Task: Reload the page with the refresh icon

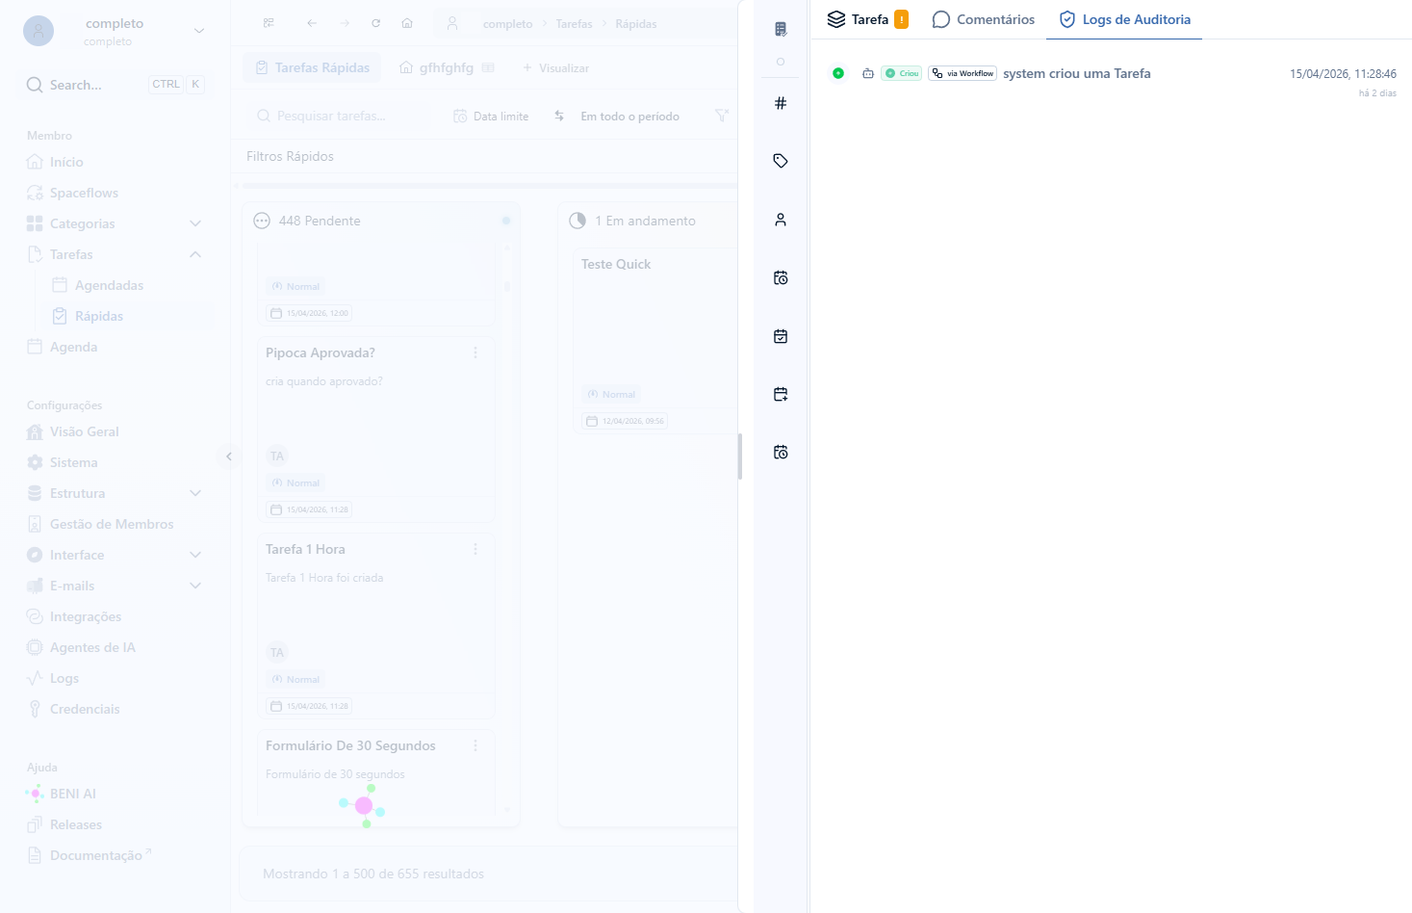Action: coord(376,23)
